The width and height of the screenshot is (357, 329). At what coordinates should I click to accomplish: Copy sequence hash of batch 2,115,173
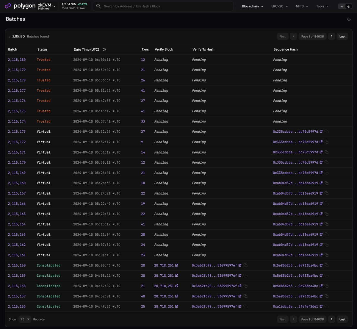click(x=327, y=131)
